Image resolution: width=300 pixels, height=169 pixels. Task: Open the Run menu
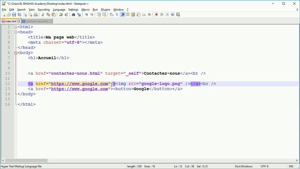pyautogui.click(x=95, y=9)
